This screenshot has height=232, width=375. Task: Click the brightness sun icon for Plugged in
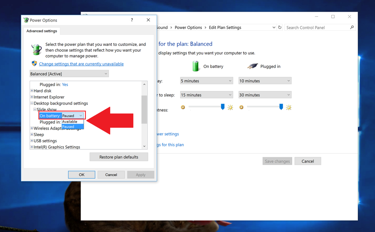[289, 108]
